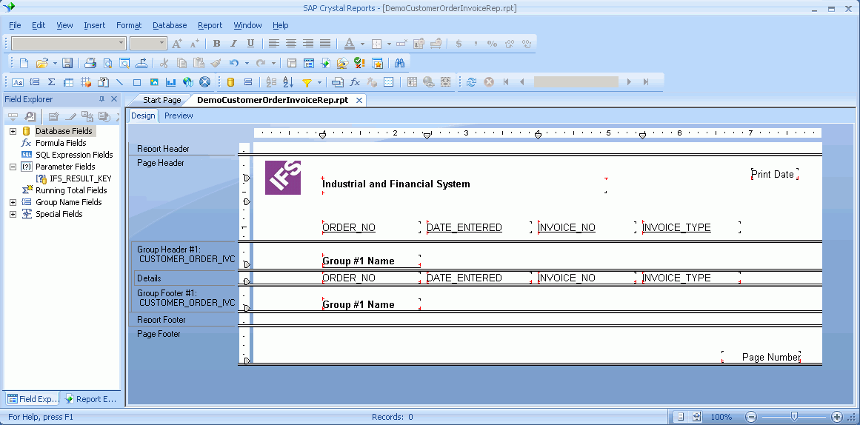
Task: Toggle Bold formatting
Action: click(216, 44)
